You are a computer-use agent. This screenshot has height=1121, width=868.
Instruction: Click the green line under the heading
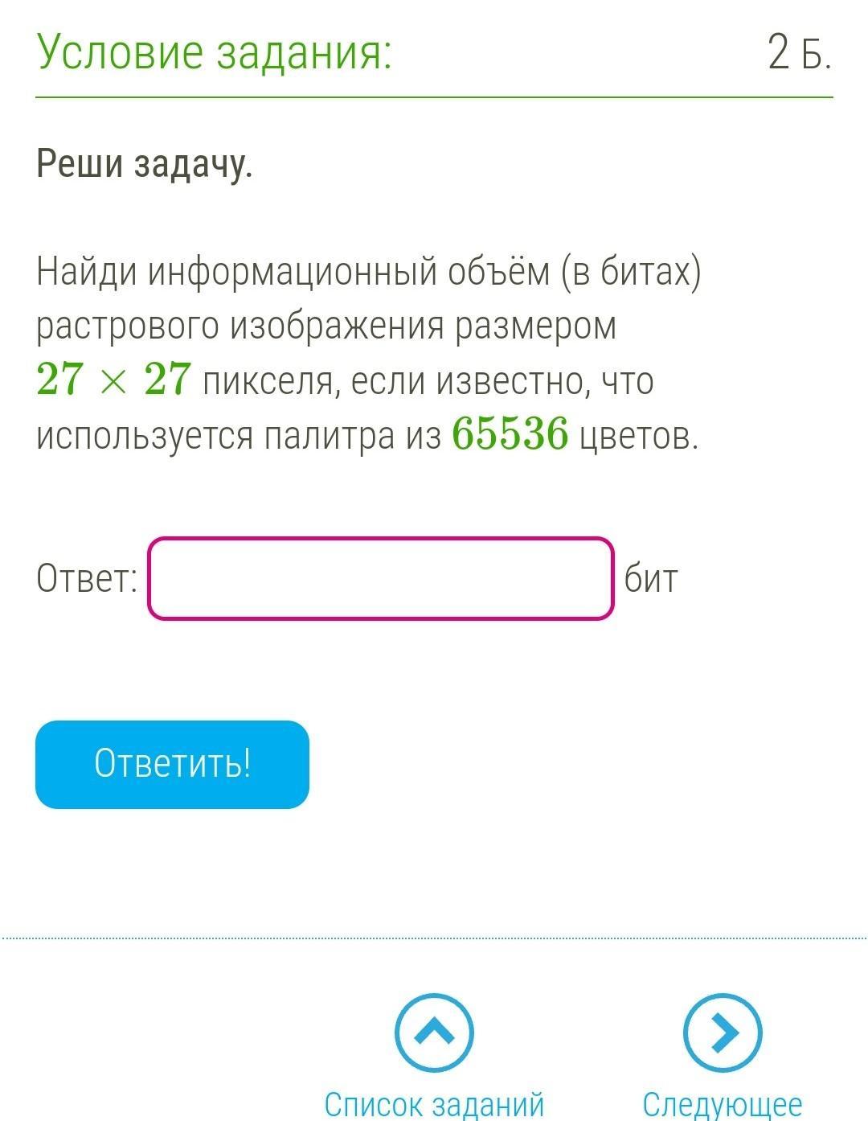[434, 97]
